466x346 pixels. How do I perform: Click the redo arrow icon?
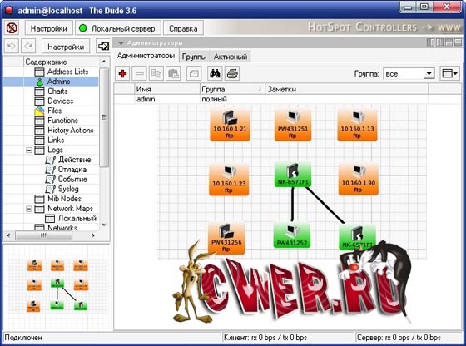pos(28,47)
